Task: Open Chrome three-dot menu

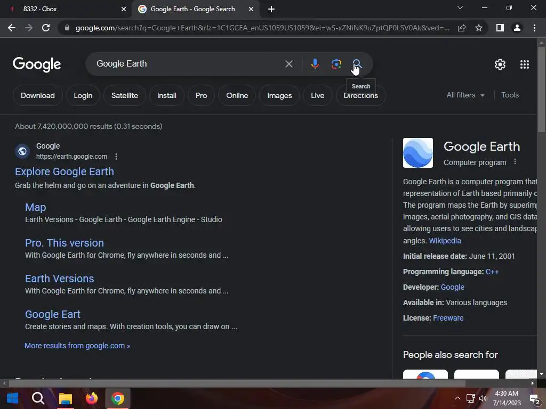Action: pyautogui.click(x=534, y=28)
